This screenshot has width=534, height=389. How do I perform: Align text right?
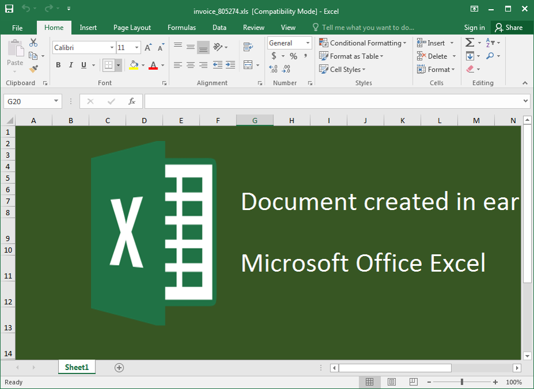click(203, 65)
